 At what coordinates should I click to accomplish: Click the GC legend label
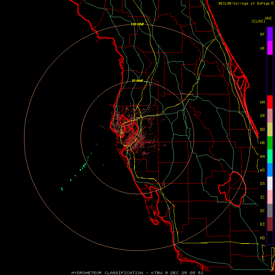pos(262,211)
